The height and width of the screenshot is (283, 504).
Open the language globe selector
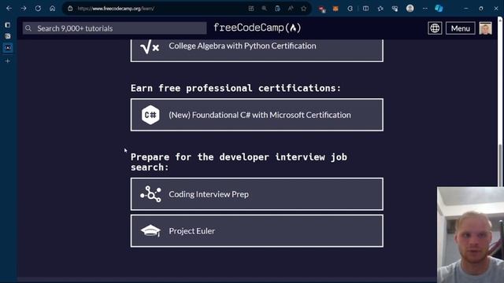click(435, 28)
